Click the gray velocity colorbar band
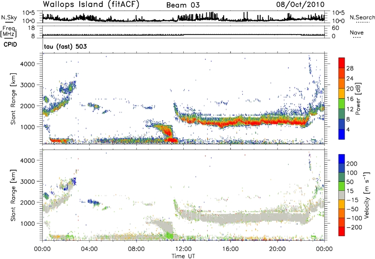 point(342,195)
